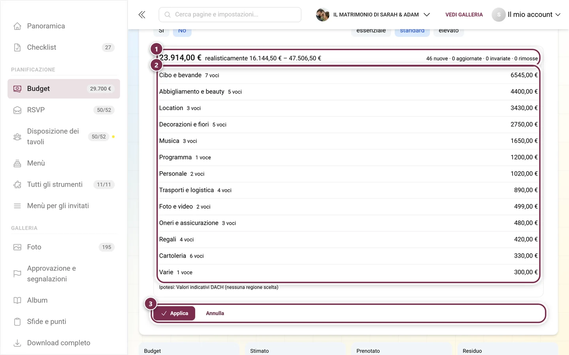Screen dimensions: 569x355
Task: Click the Oneri e assicurazione row label
Action: pos(189,223)
